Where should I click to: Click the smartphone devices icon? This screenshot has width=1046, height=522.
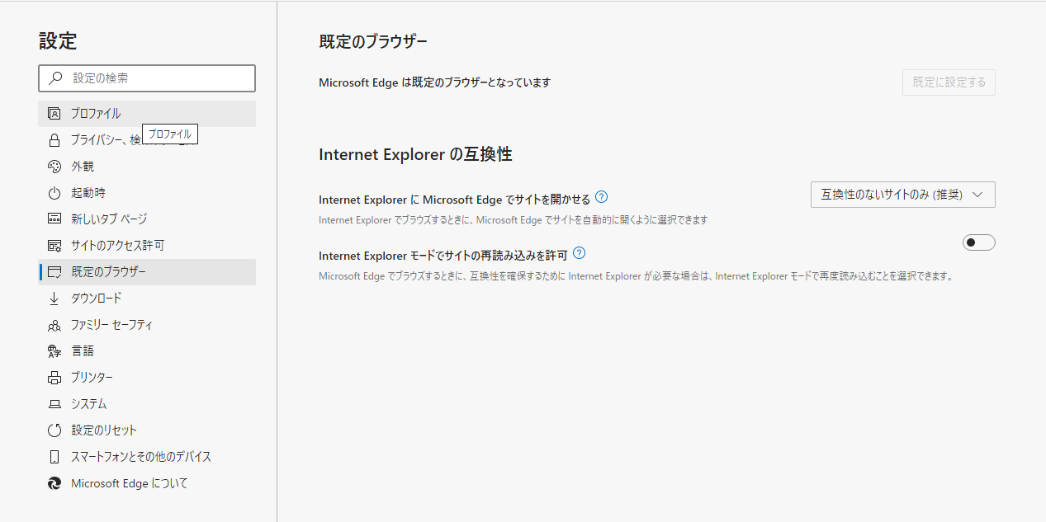coord(54,457)
